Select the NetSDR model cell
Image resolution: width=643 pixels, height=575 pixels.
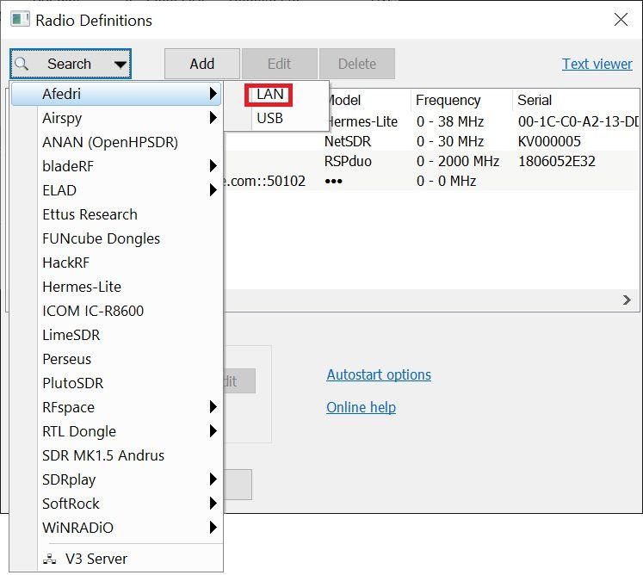tap(348, 141)
